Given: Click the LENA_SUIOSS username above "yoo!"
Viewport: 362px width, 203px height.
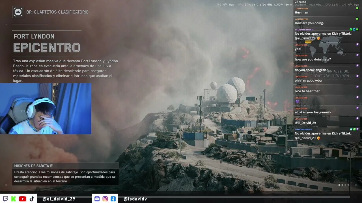Looking at the screenshot, I should point(301,45).
